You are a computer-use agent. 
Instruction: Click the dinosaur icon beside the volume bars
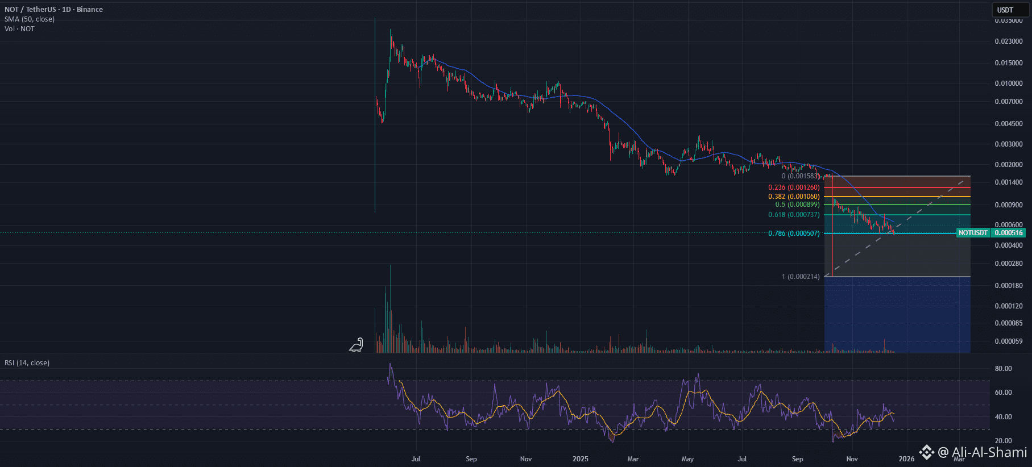pos(356,345)
